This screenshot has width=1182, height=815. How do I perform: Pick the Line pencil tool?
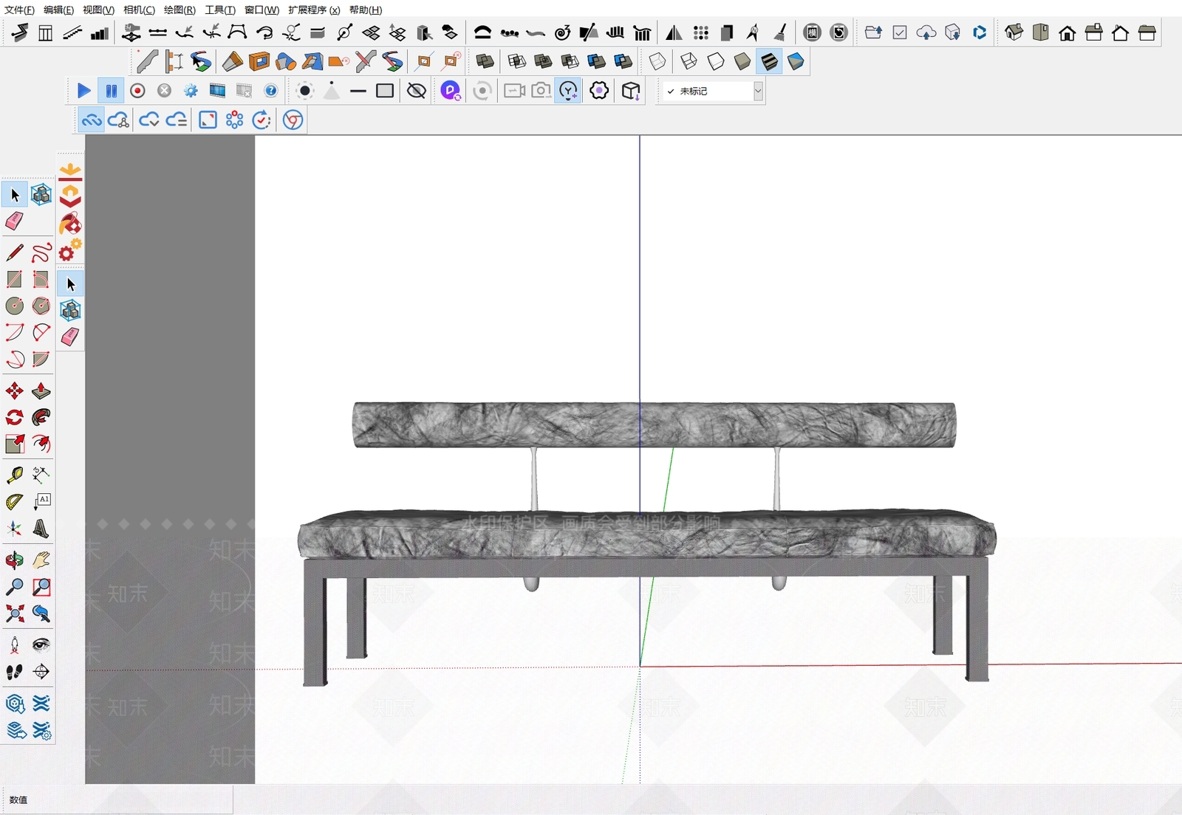point(15,252)
